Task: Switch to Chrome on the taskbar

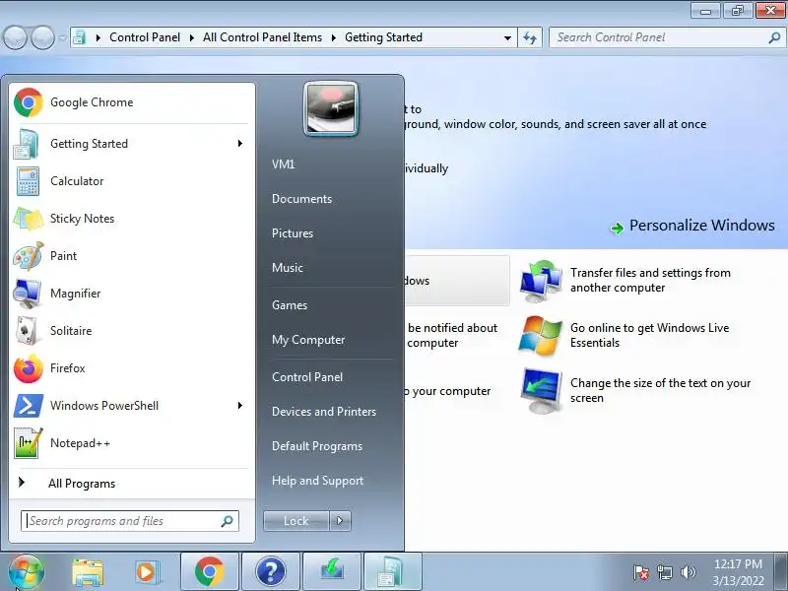Action: click(210, 572)
